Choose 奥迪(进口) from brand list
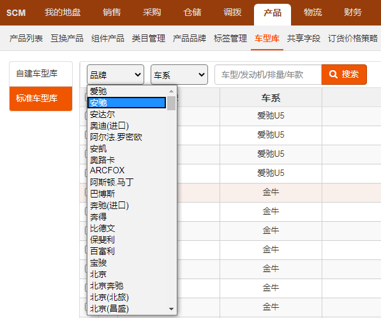Screen dimensions: 381x318 (x=127, y=126)
